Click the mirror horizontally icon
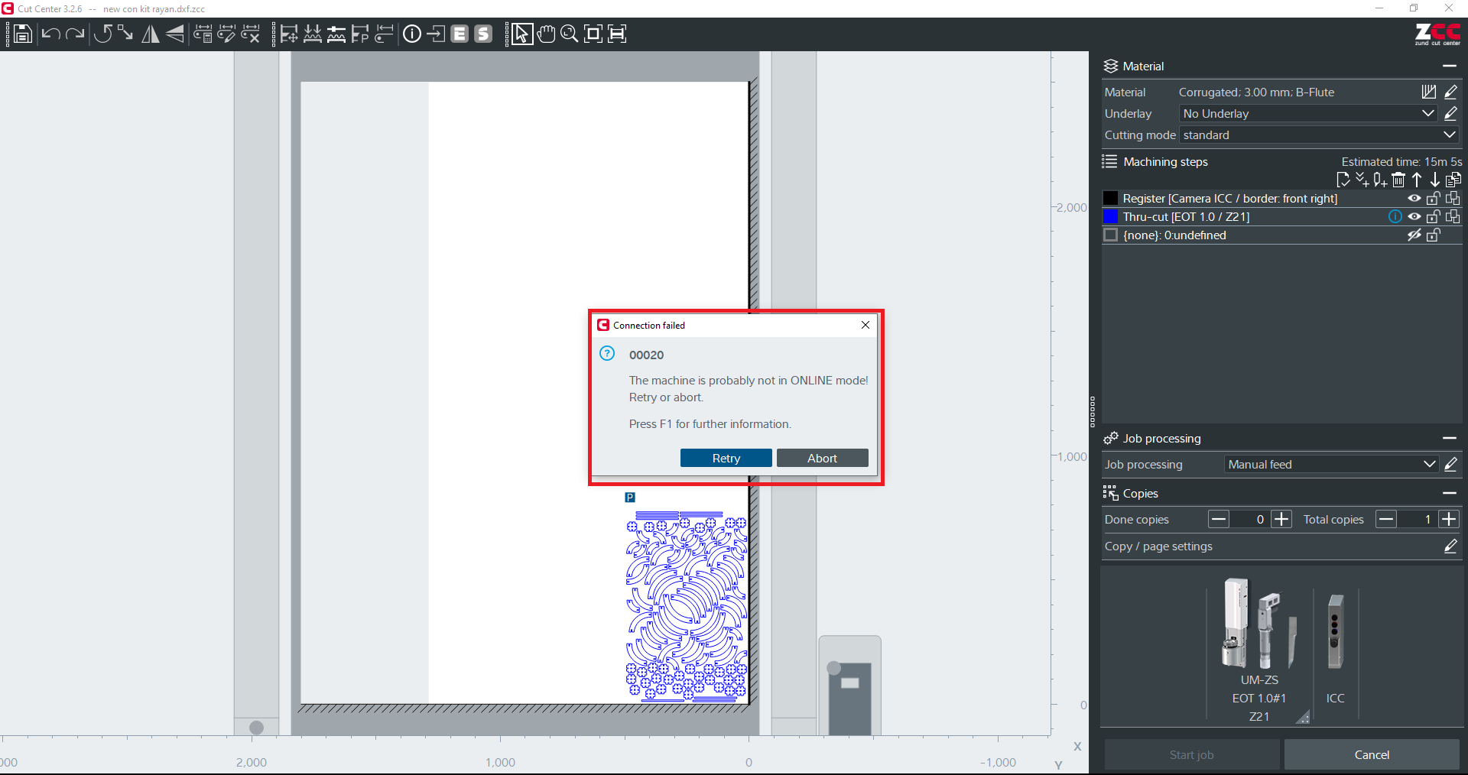This screenshot has height=775, width=1468. pos(151,34)
